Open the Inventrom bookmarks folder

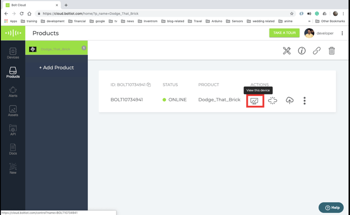click(x=148, y=21)
